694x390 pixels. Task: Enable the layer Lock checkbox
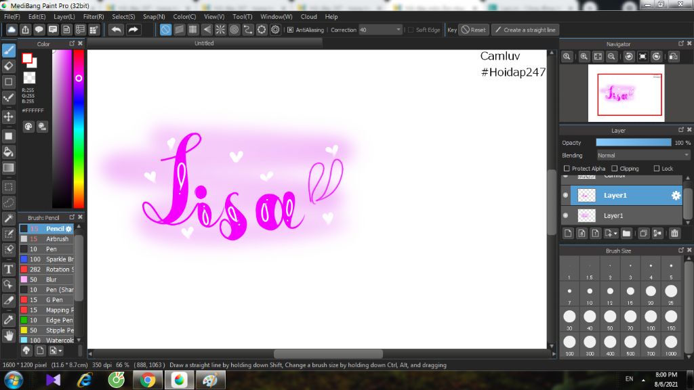(x=657, y=169)
